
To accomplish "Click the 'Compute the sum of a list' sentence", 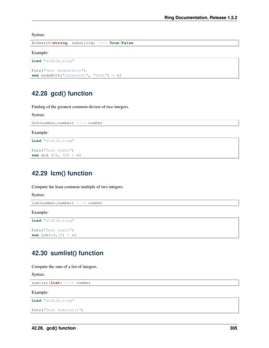I will click(x=64, y=266).
